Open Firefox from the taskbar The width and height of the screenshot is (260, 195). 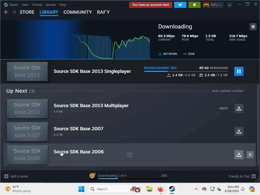(x=160, y=189)
